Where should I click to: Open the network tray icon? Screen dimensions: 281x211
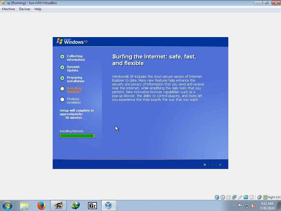(247, 206)
